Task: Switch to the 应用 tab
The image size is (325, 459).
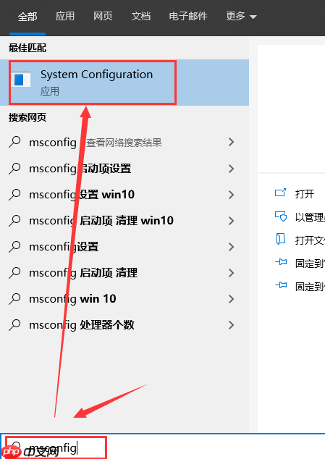Action: coord(65,16)
